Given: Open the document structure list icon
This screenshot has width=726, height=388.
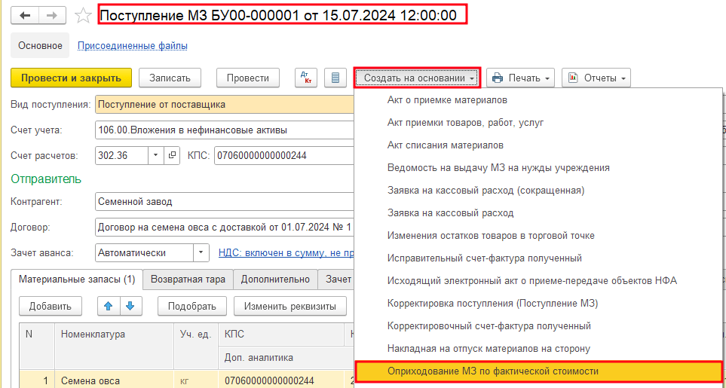Looking at the screenshot, I should [335, 78].
